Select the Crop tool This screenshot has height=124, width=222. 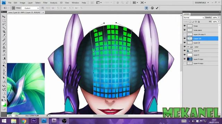[x=4, y=32]
